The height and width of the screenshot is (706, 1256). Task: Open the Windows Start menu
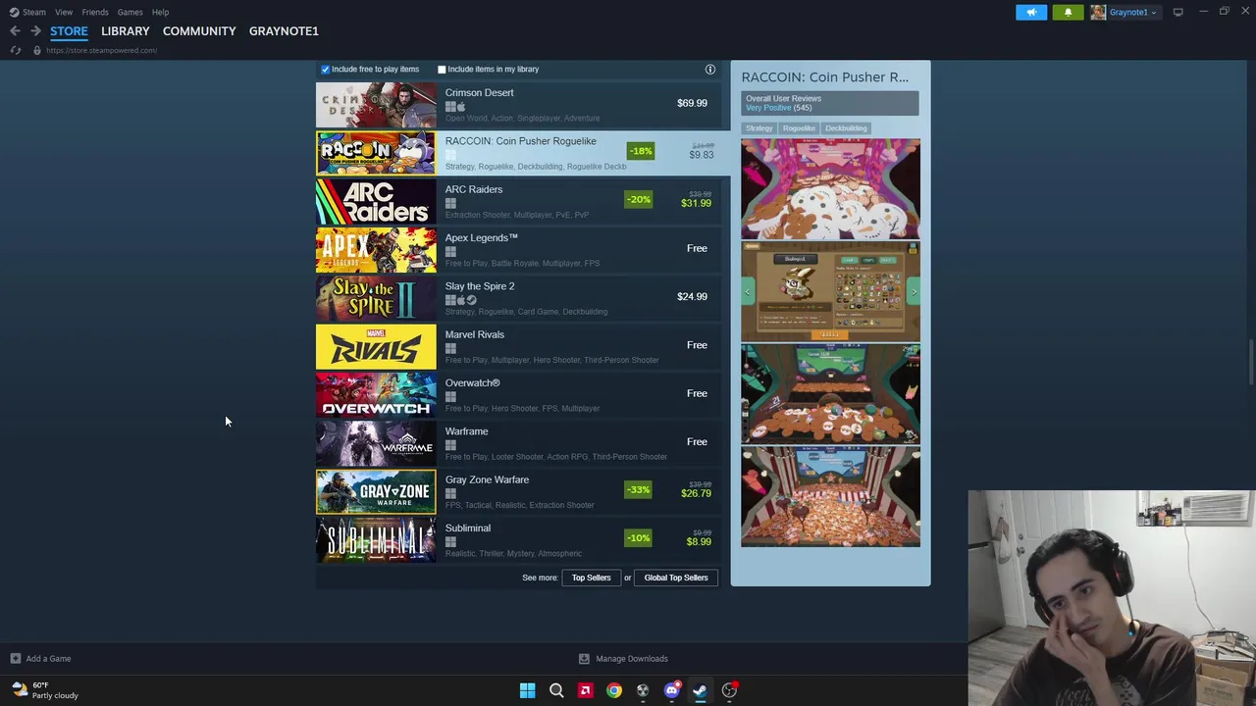[527, 690]
